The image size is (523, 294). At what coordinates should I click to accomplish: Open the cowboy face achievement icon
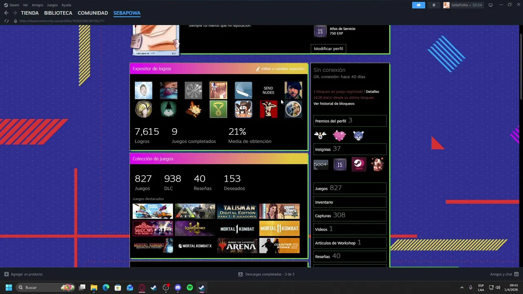click(244, 109)
